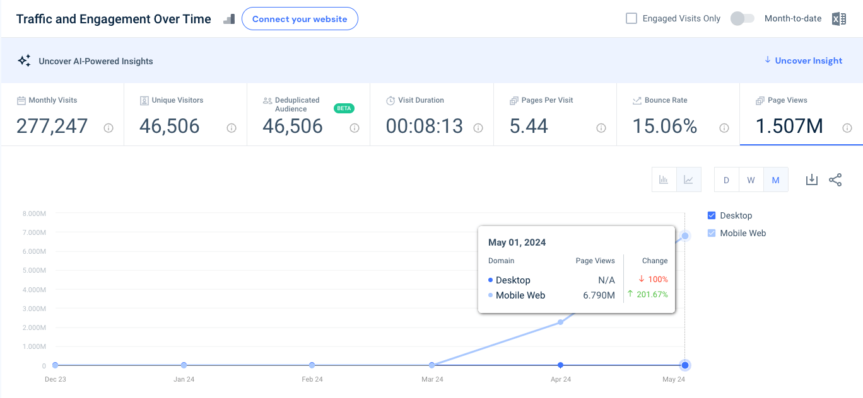Select Weekly granularity
863x398 pixels.
point(751,179)
